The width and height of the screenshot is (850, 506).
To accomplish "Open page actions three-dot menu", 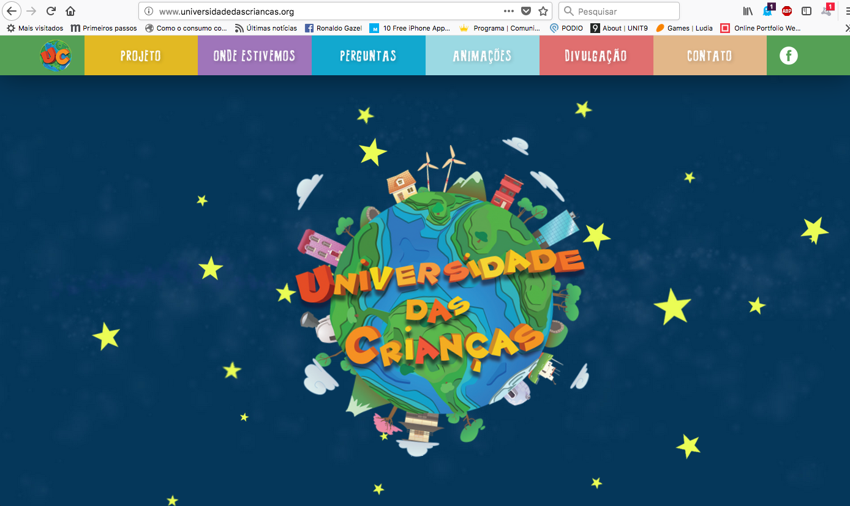I will (509, 11).
